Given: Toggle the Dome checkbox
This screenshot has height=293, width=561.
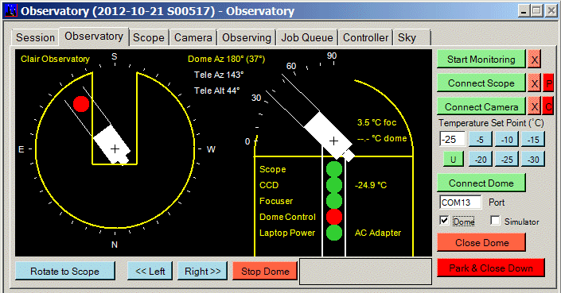Looking at the screenshot, I should tap(444, 221).
